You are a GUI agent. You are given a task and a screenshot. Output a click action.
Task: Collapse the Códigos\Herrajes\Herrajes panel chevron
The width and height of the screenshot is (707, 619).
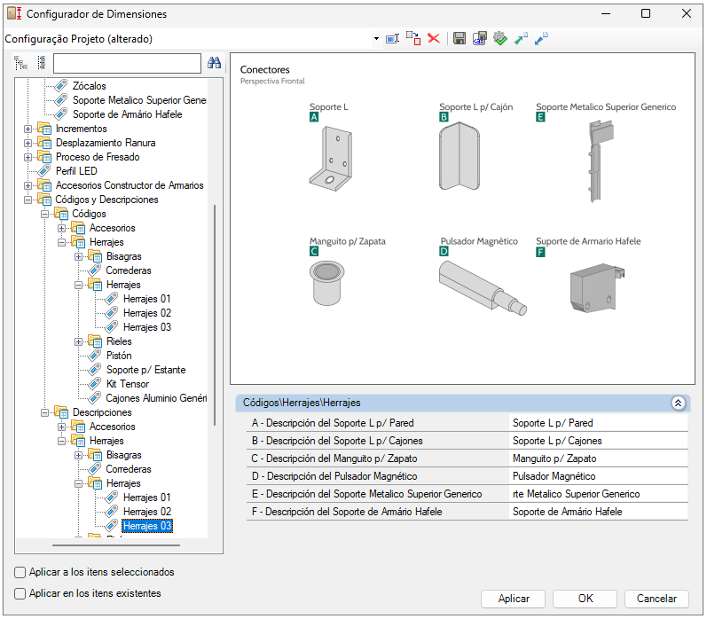(678, 403)
